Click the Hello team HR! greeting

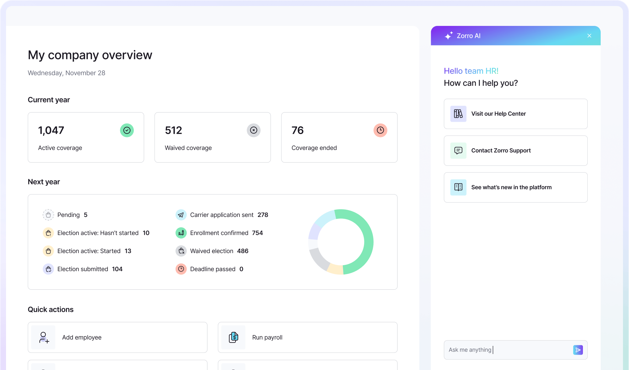coord(471,71)
